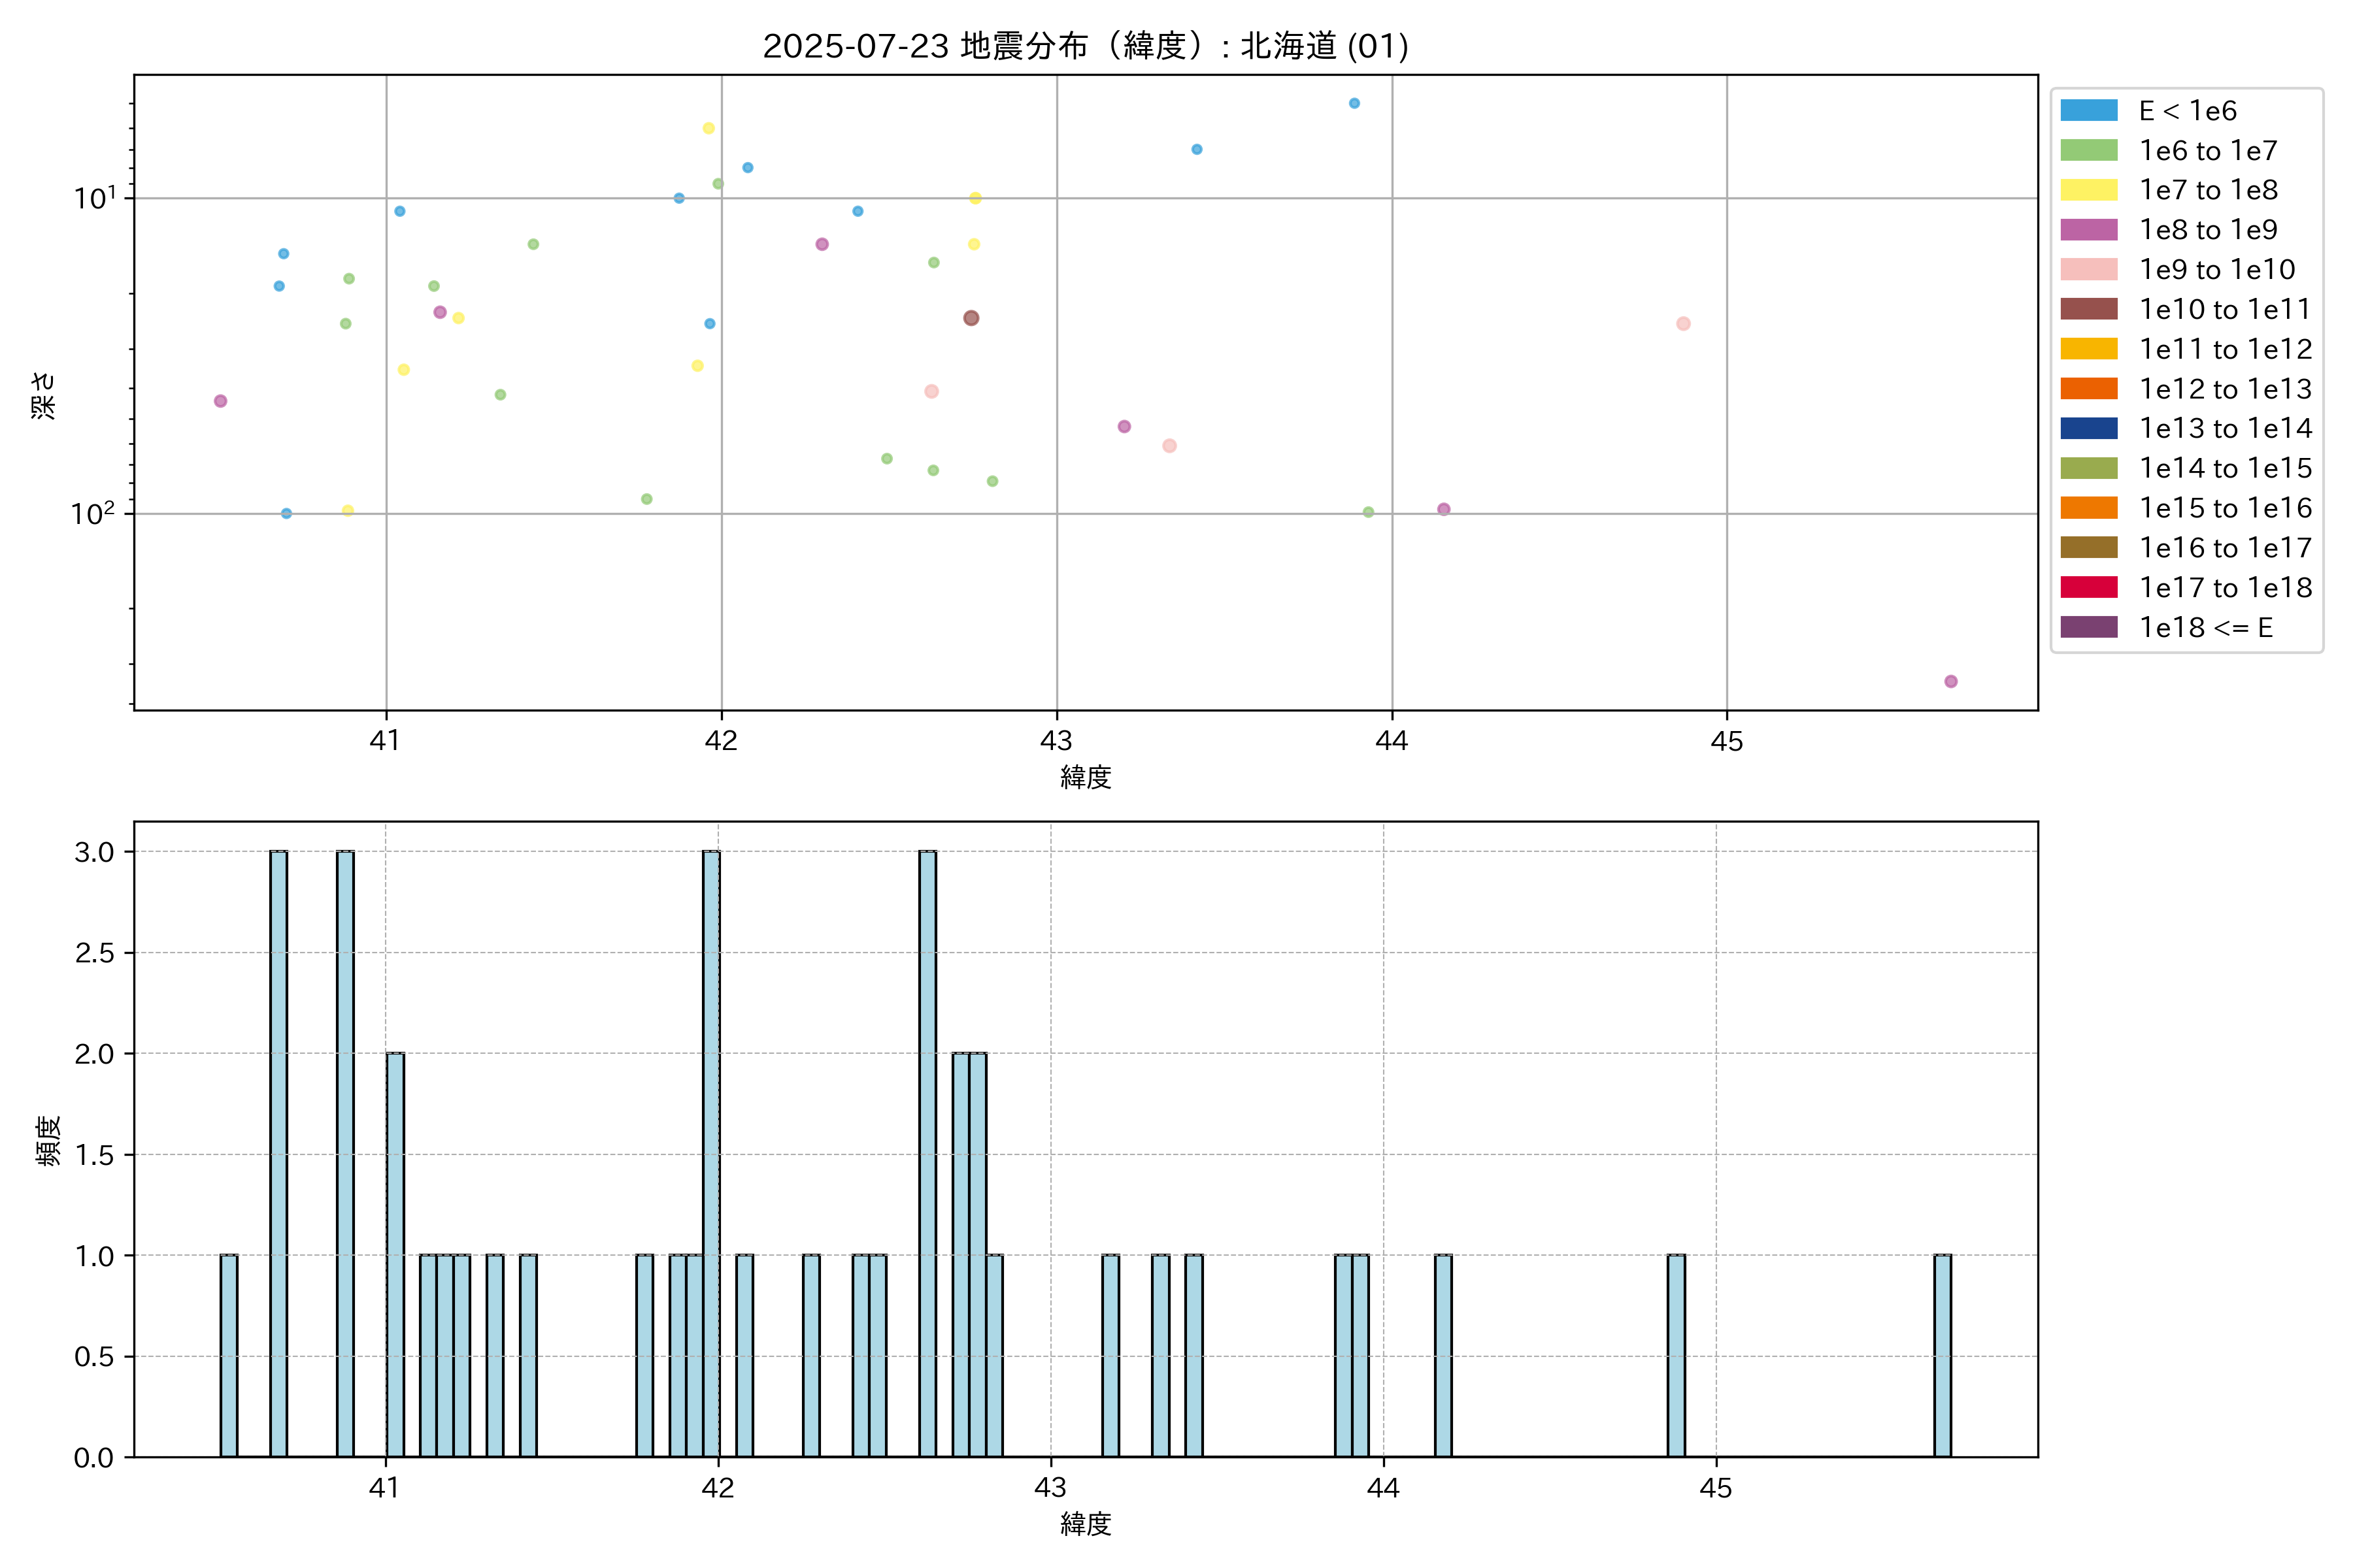This screenshot has width=2353, height=1568.
Task: Click the pink scatter point near latitude 45
Action: [x=1682, y=323]
